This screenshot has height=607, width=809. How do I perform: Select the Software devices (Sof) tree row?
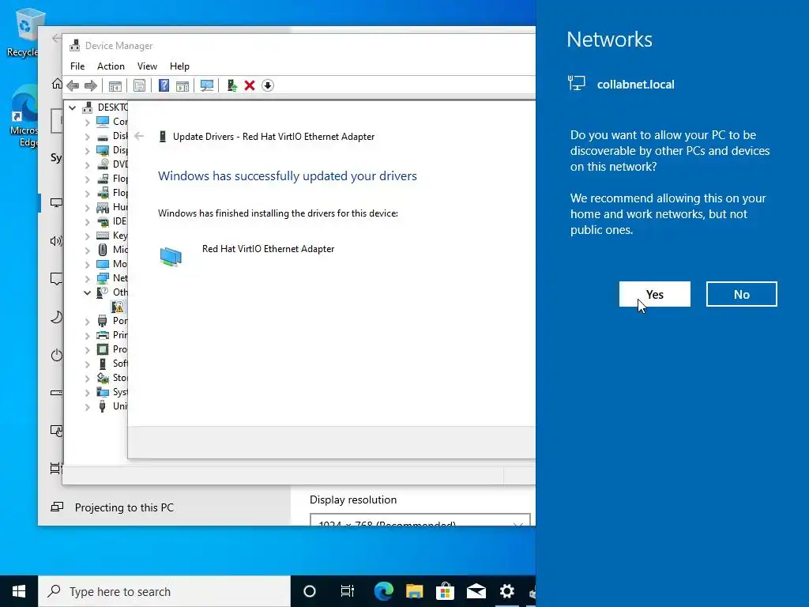coord(111,364)
